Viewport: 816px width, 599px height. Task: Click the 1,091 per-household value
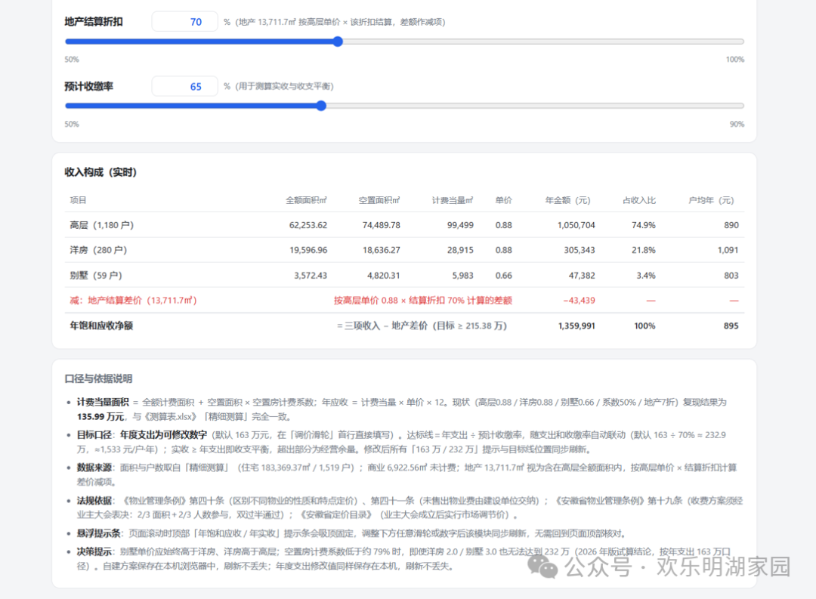pyautogui.click(x=728, y=250)
